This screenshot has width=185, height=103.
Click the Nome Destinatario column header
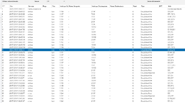pyautogui.click(x=121, y=6)
